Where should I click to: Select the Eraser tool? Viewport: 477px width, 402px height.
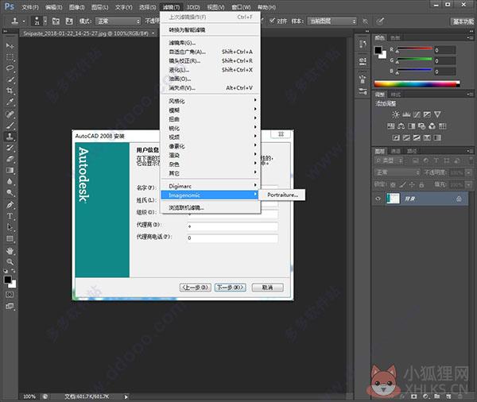pos(10,159)
